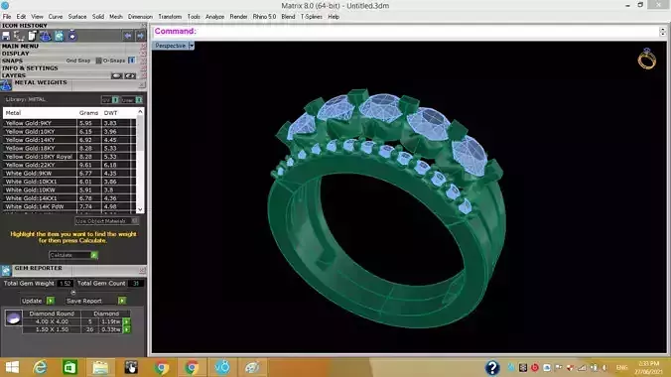Image resolution: width=671 pixels, height=377 pixels.
Task: Close the Metal Weights panel
Action: tap(142, 84)
